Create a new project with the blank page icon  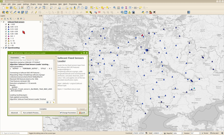tap(3, 8)
